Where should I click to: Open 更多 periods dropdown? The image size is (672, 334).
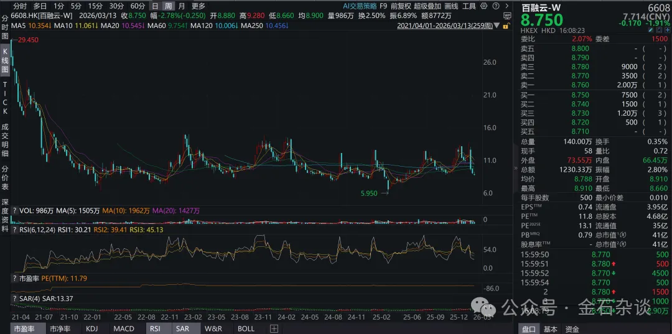tap(198, 6)
